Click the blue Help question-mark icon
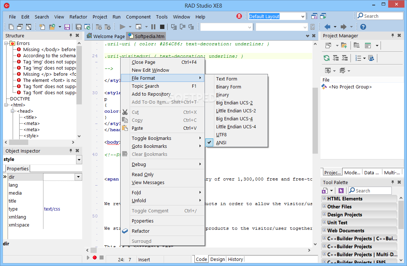This screenshot has width=407, height=266. (363, 27)
